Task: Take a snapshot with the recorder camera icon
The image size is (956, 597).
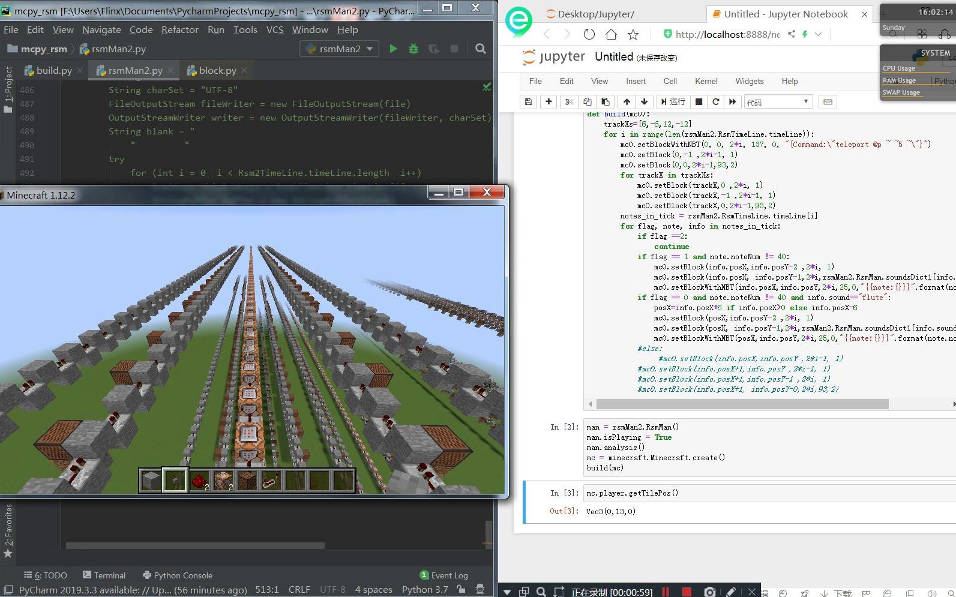Action: (709, 592)
